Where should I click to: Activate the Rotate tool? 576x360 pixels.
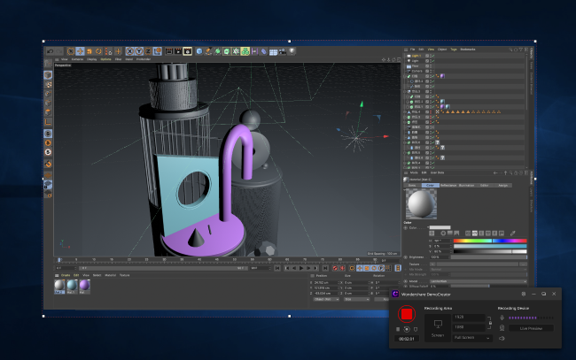pyautogui.click(x=98, y=51)
